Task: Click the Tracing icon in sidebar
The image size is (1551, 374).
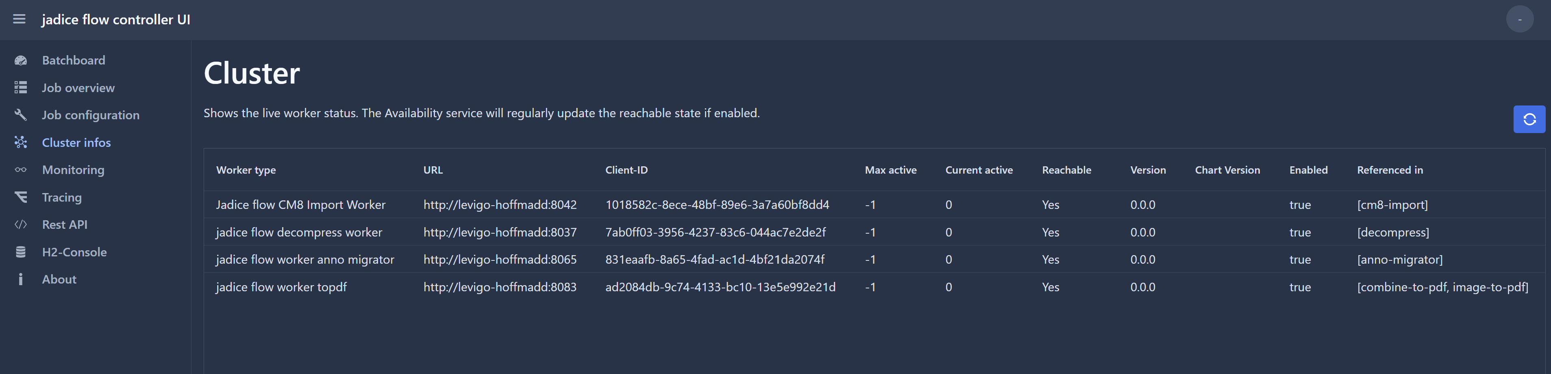Action: (x=20, y=197)
